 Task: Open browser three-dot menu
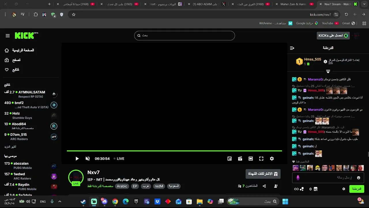point(5,14)
